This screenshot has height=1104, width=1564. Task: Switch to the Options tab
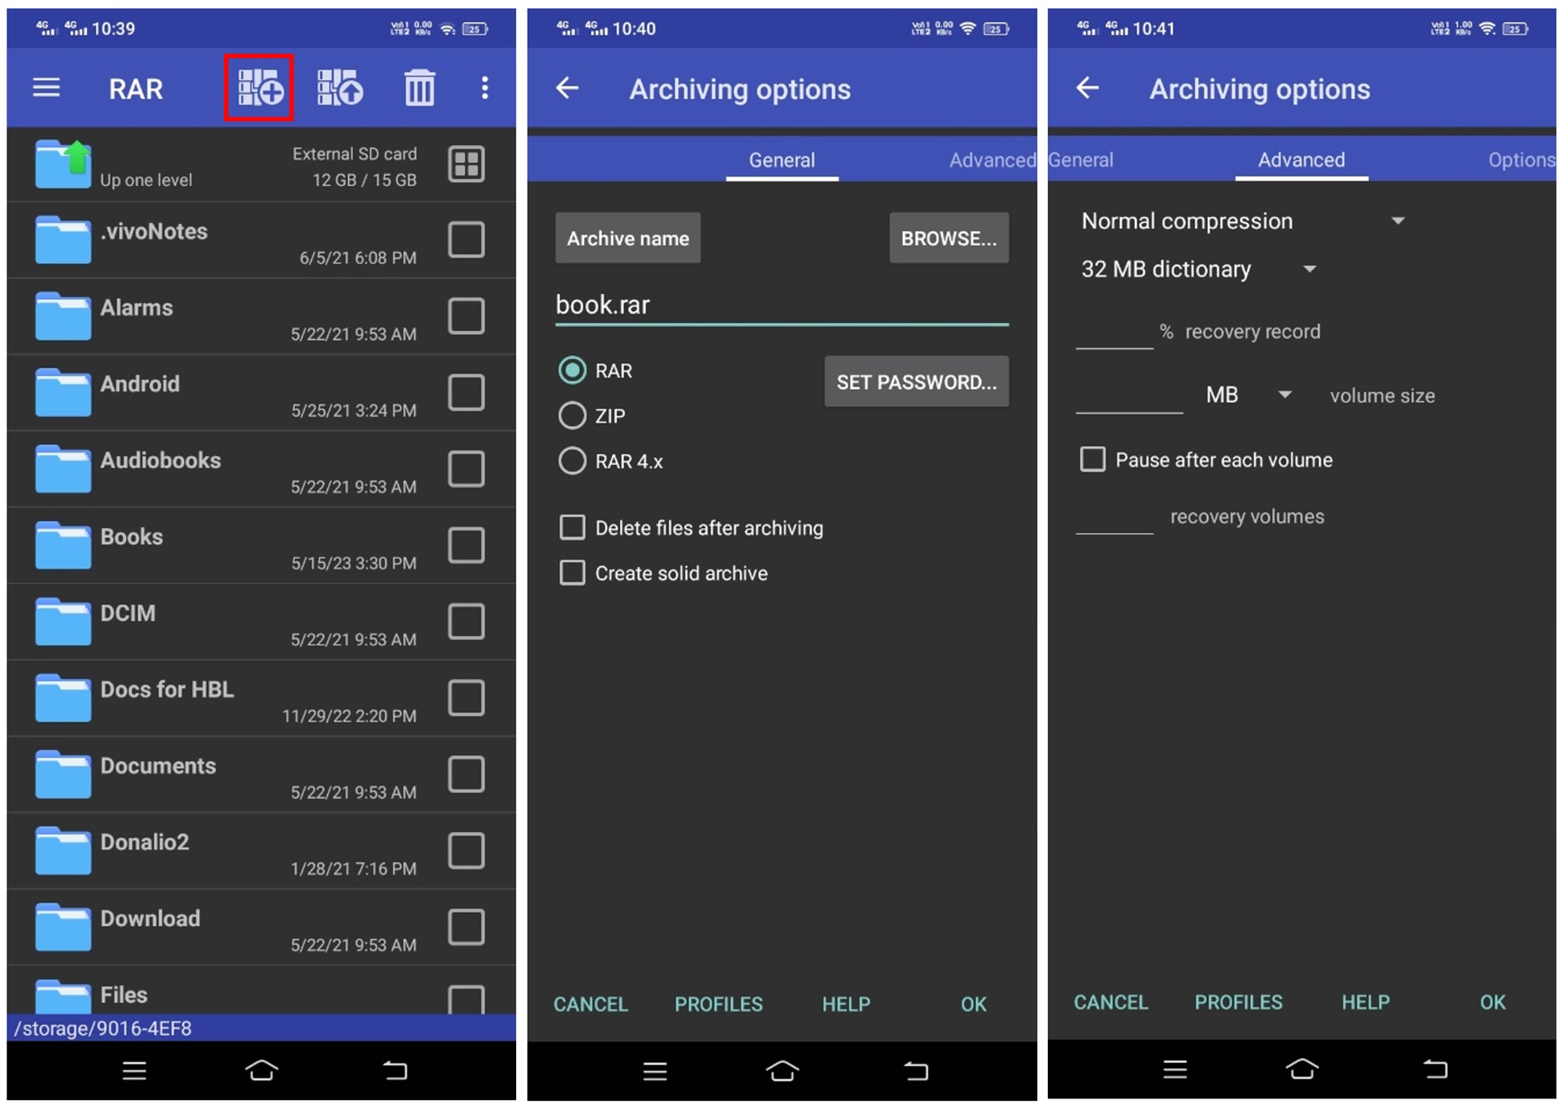click(x=1521, y=159)
